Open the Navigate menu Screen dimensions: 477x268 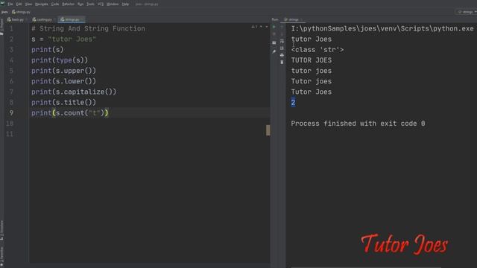click(x=42, y=4)
